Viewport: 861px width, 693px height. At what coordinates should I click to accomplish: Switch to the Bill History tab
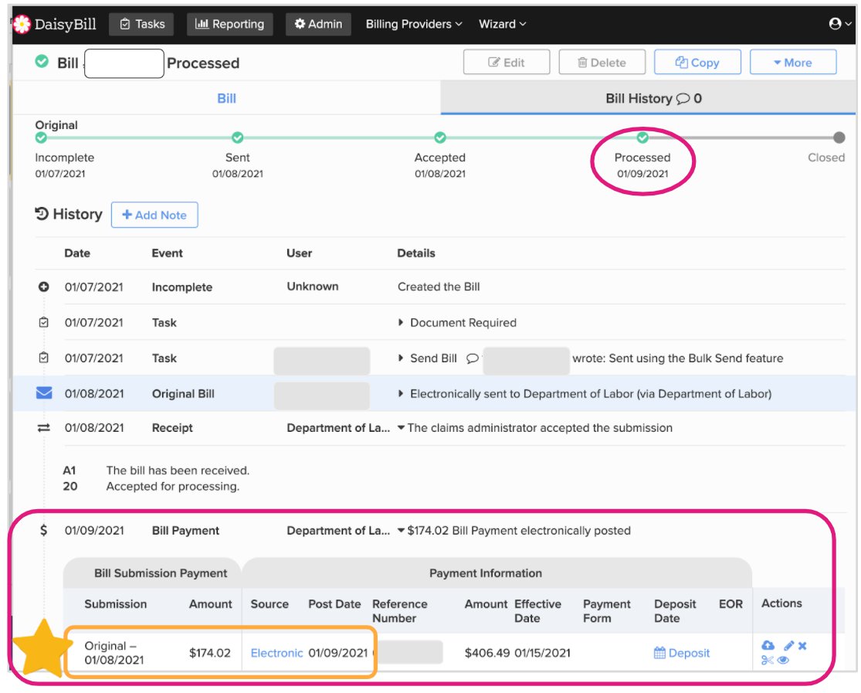click(653, 99)
